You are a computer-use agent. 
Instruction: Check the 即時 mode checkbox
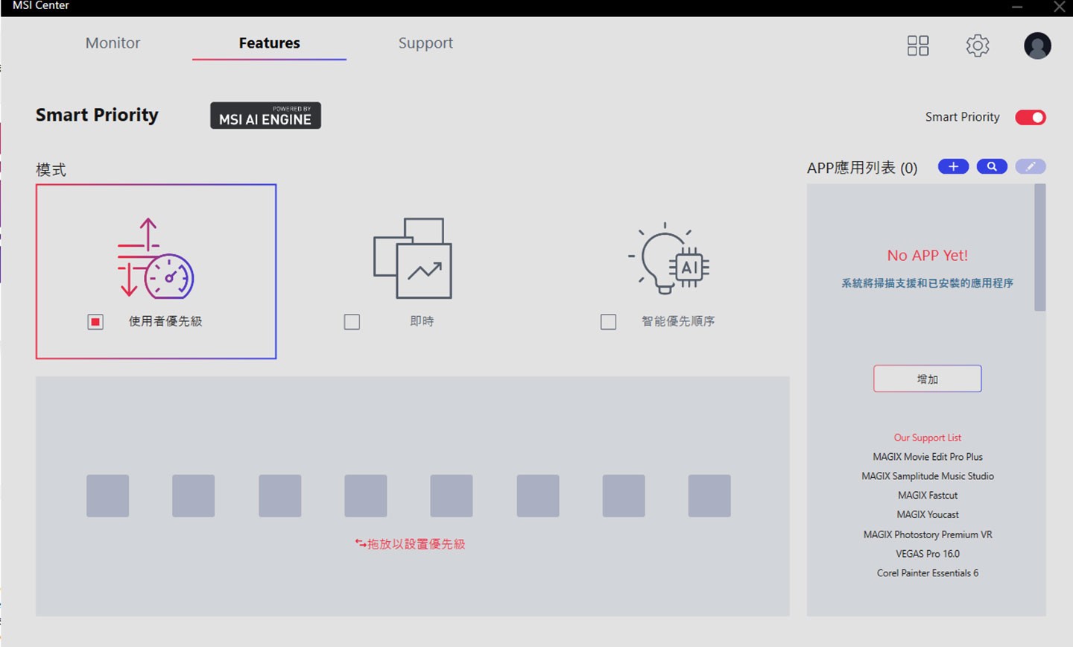(352, 322)
